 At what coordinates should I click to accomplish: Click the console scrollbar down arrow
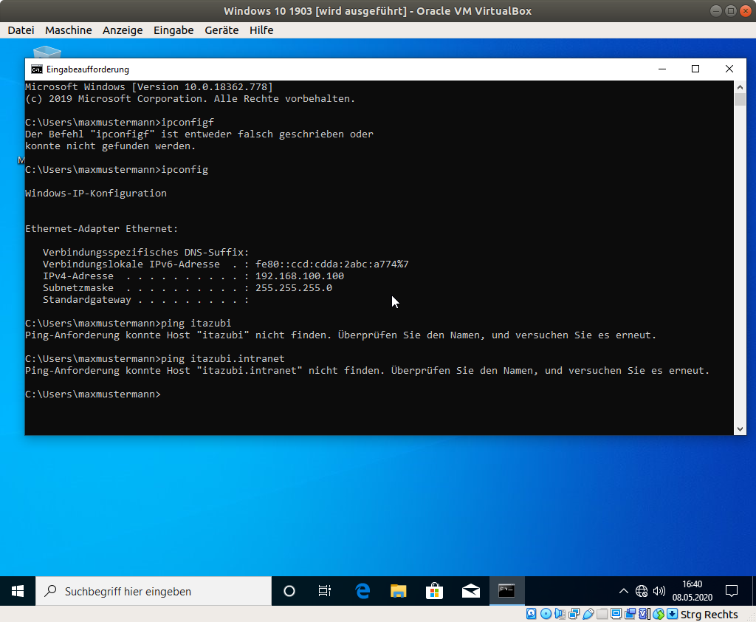point(740,429)
